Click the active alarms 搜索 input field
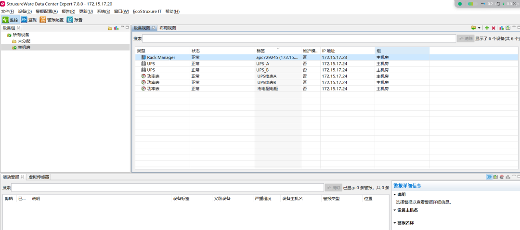 point(168,188)
